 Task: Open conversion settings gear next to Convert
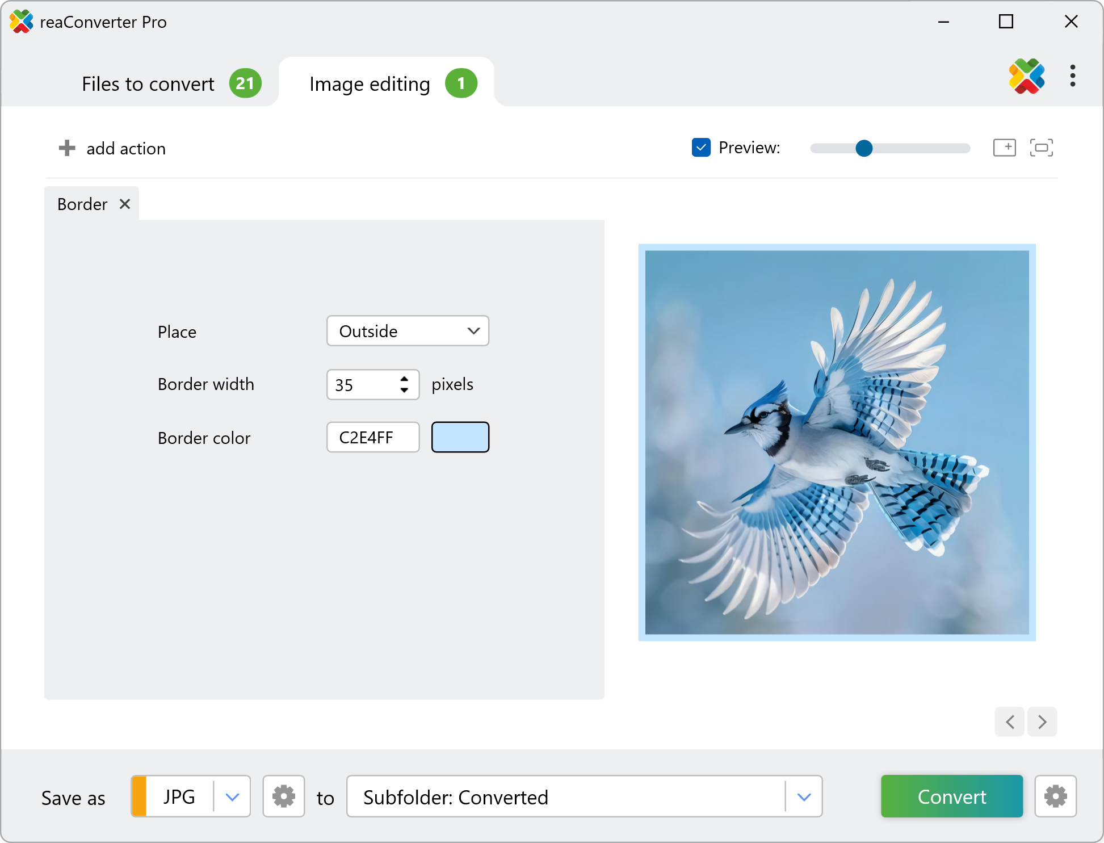pos(1055,796)
